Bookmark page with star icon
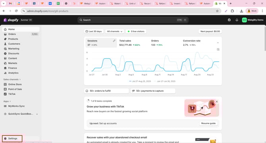 click(x=217, y=11)
